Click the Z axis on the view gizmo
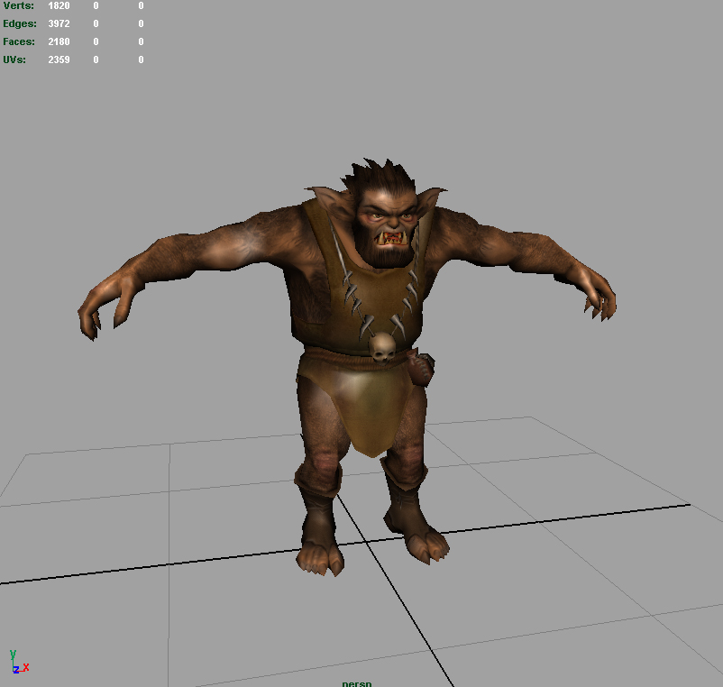 point(16,671)
